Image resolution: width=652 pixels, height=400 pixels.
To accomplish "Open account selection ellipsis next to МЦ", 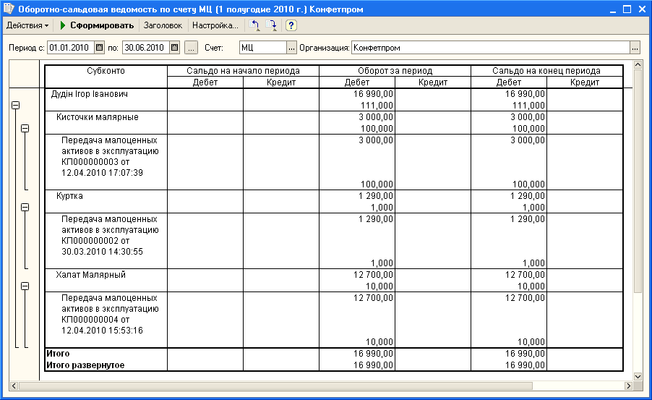I will 291,48.
